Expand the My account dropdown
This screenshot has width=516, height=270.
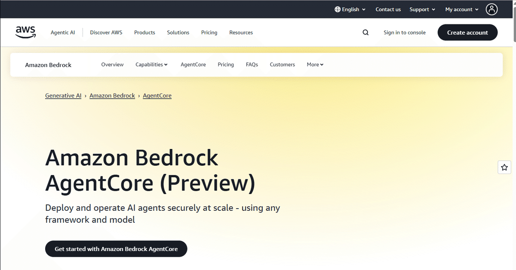pyautogui.click(x=462, y=9)
